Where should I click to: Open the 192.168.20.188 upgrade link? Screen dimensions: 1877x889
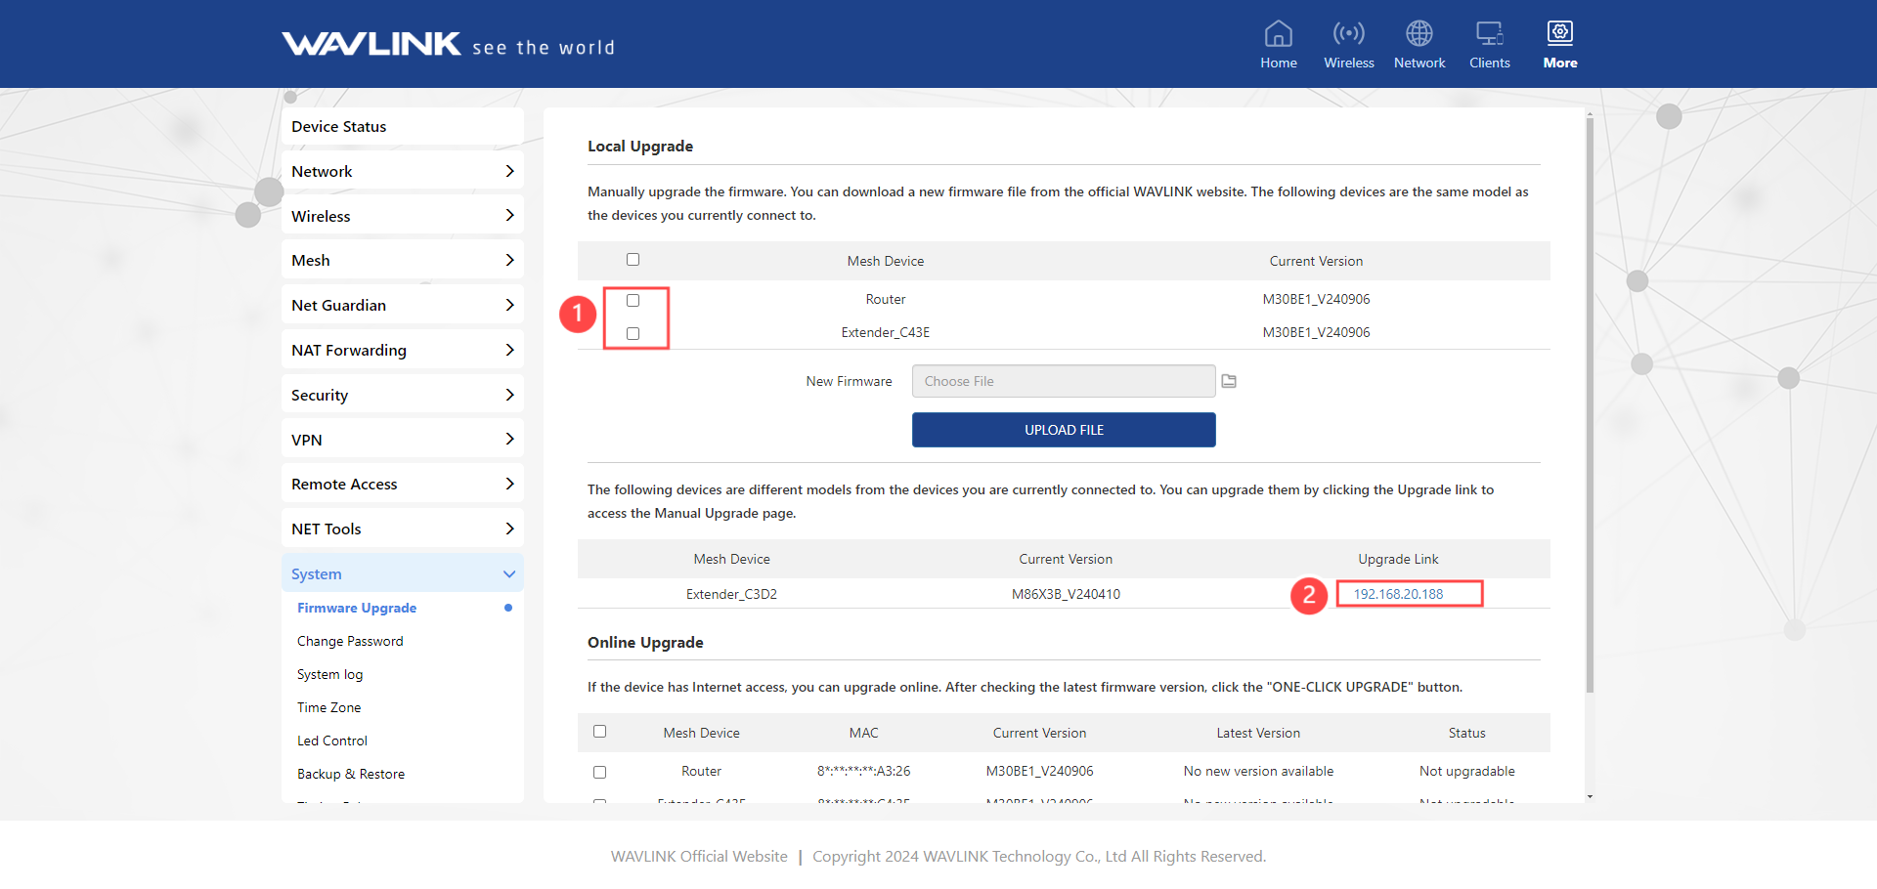pos(1398,594)
